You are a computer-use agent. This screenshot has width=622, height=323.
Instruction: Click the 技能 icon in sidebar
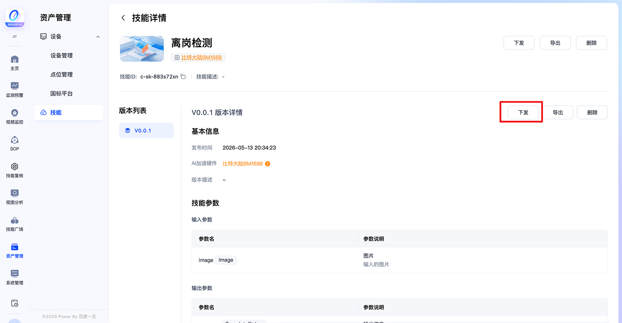(43, 113)
